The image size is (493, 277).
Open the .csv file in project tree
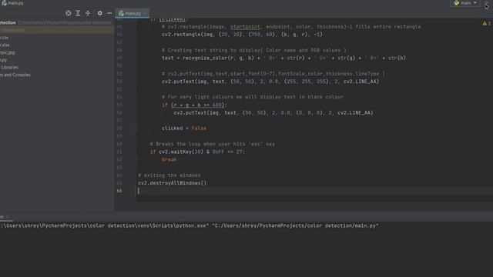5,38
